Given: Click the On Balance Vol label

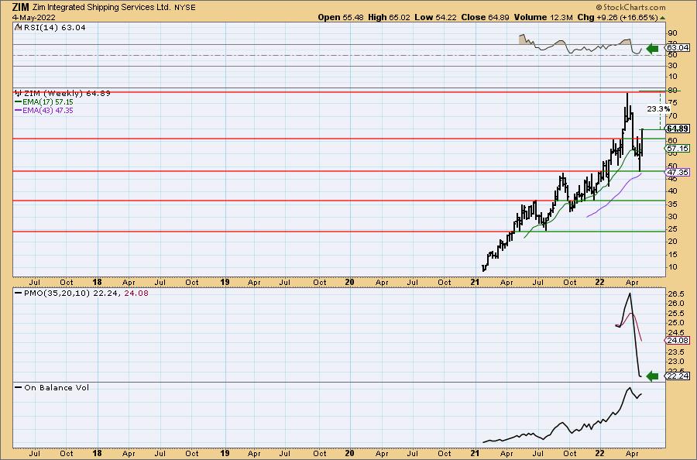Looking at the screenshot, I should tap(57, 387).
